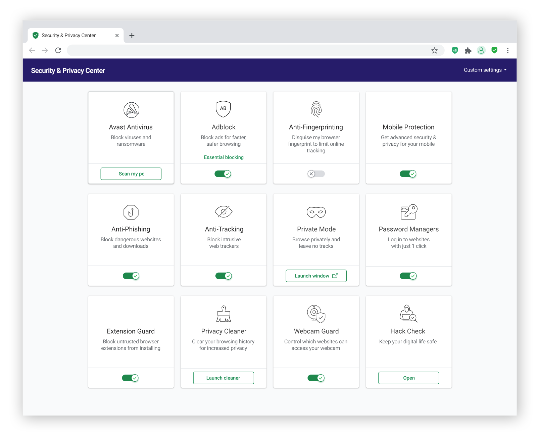Viewport: 539px width, 435px height.
Task: Switch off the Anti-Phishing toggle
Action: click(131, 276)
